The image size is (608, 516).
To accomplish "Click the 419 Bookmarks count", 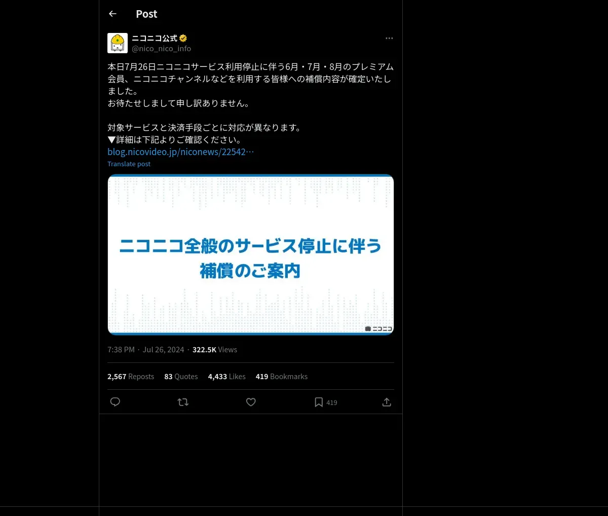I will tap(282, 377).
